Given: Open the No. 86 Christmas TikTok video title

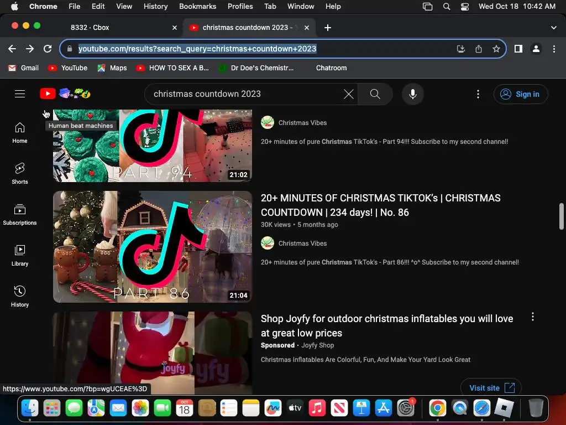Looking at the screenshot, I should pyautogui.click(x=380, y=205).
